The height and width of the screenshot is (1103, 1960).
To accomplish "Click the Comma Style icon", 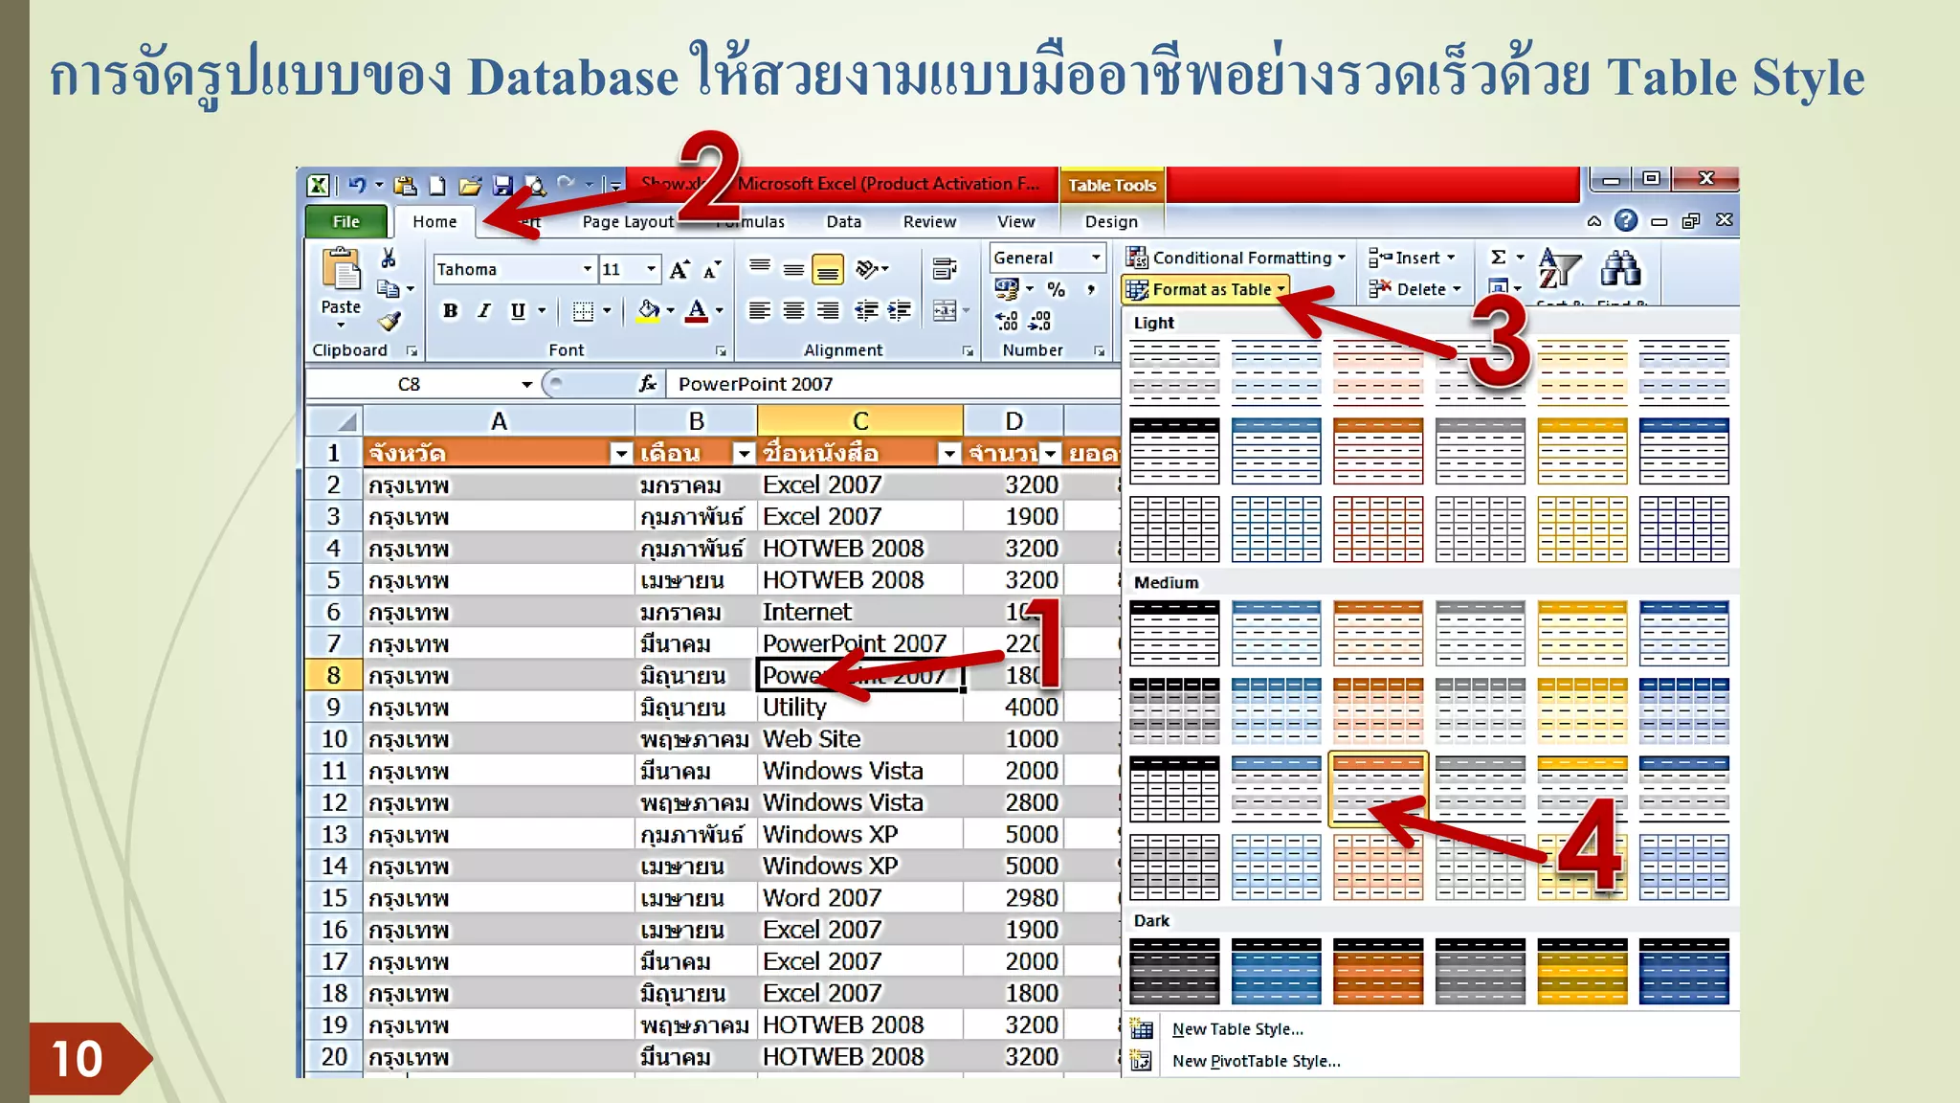I will (1090, 288).
